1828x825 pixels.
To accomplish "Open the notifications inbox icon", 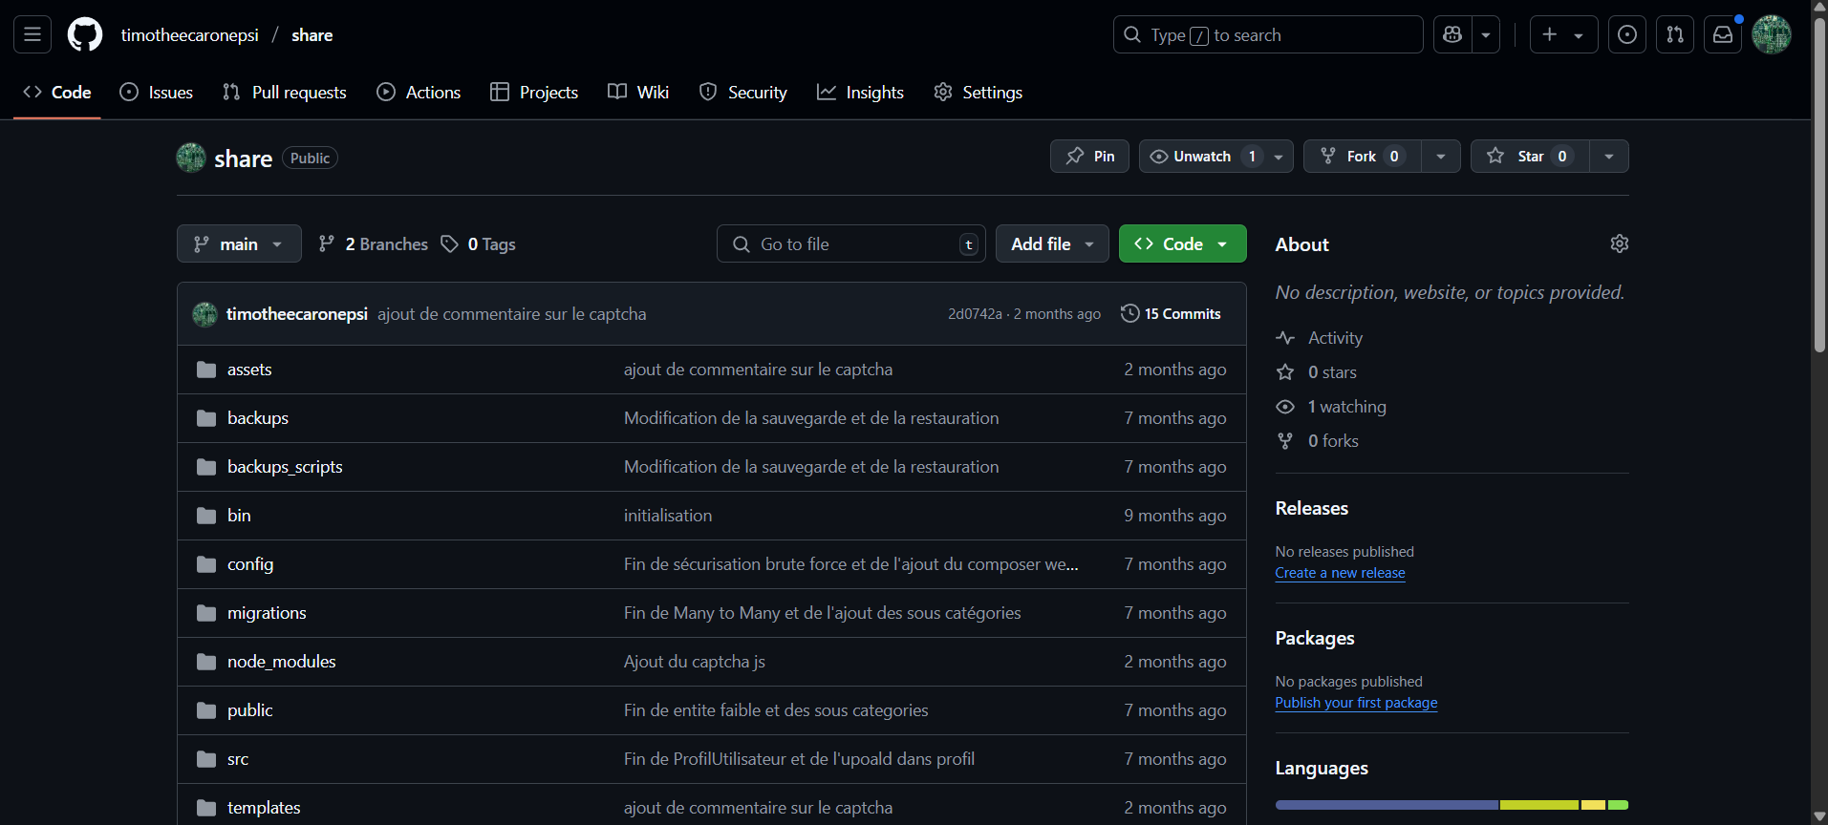I will coord(1722,35).
